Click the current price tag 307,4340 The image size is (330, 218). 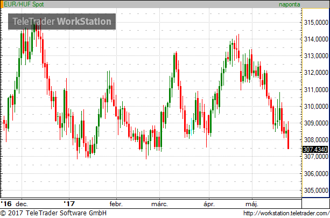coord(315,150)
